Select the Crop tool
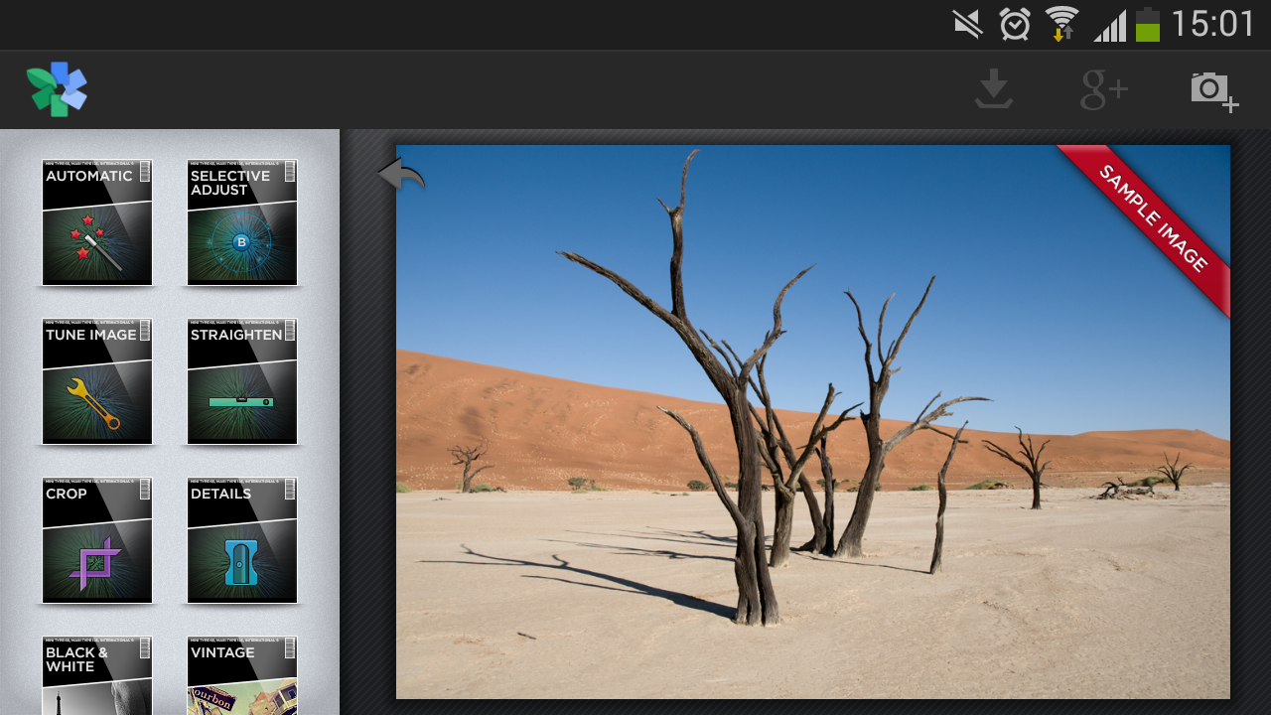 click(x=97, y=540)
